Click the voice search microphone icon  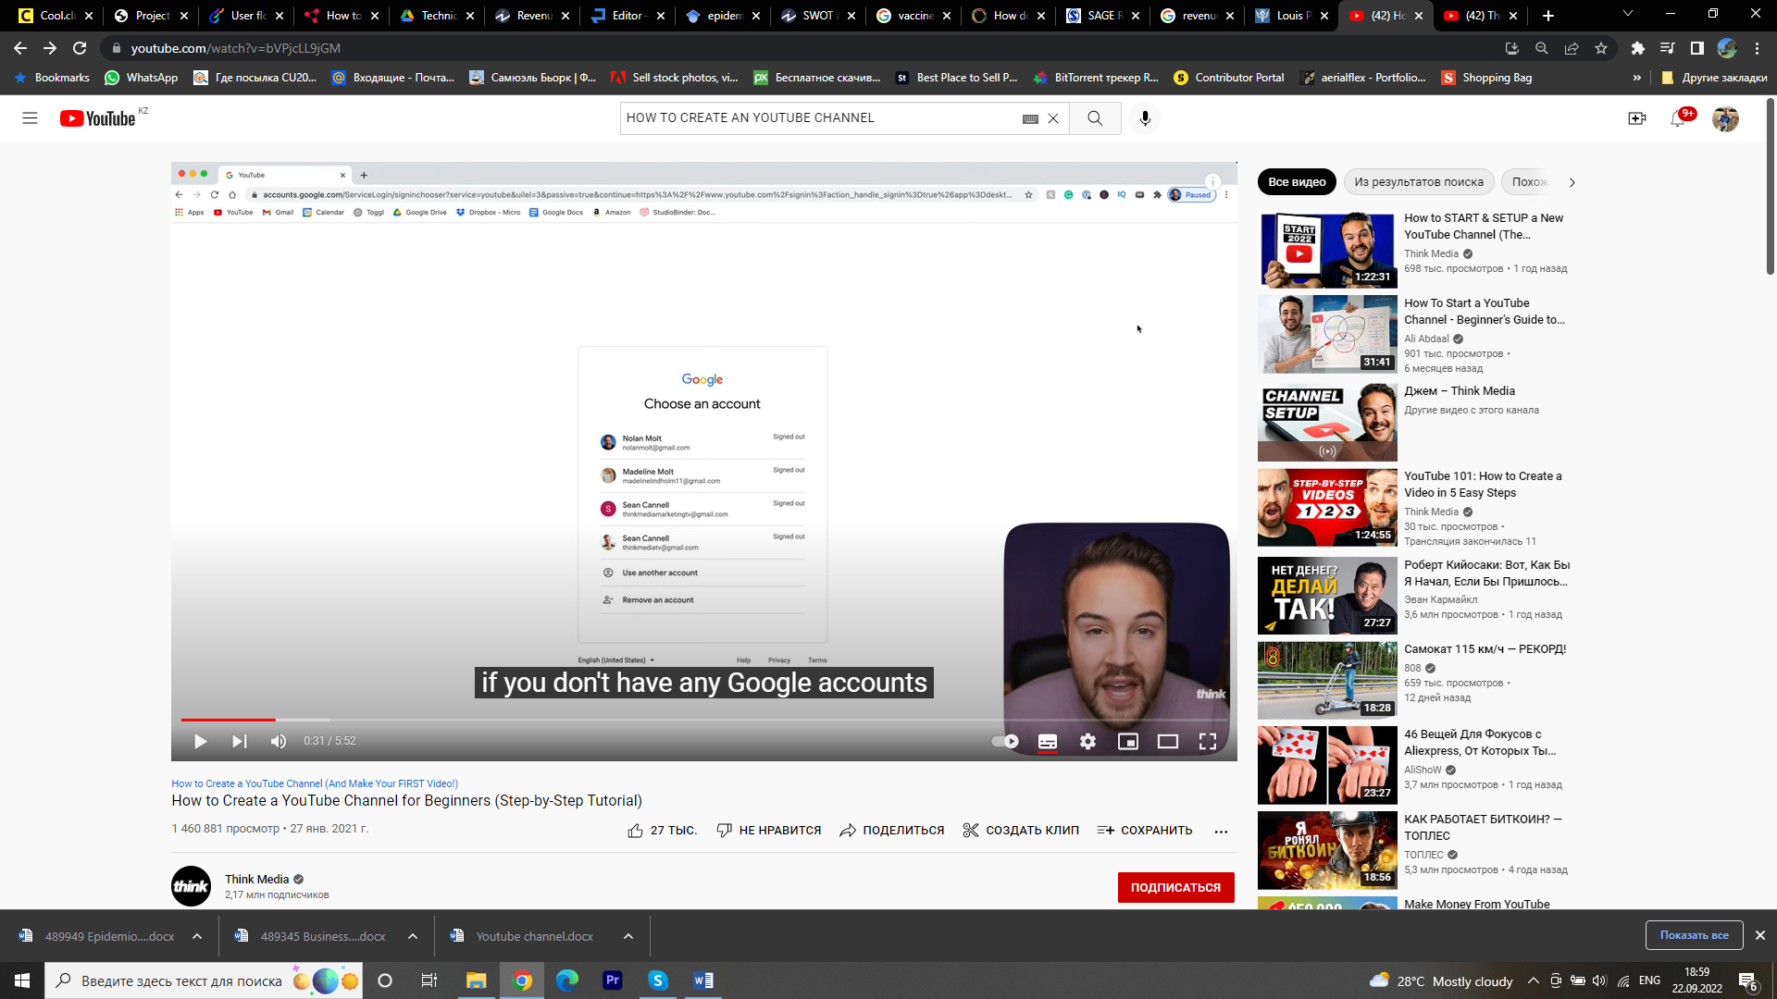(1145, 117)
